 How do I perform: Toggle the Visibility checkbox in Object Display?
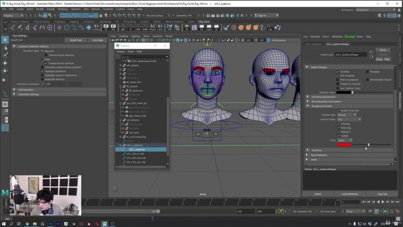point(338,71)
